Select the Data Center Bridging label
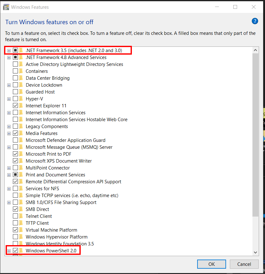Screen dimensions: 265x274 click(48, 78)
